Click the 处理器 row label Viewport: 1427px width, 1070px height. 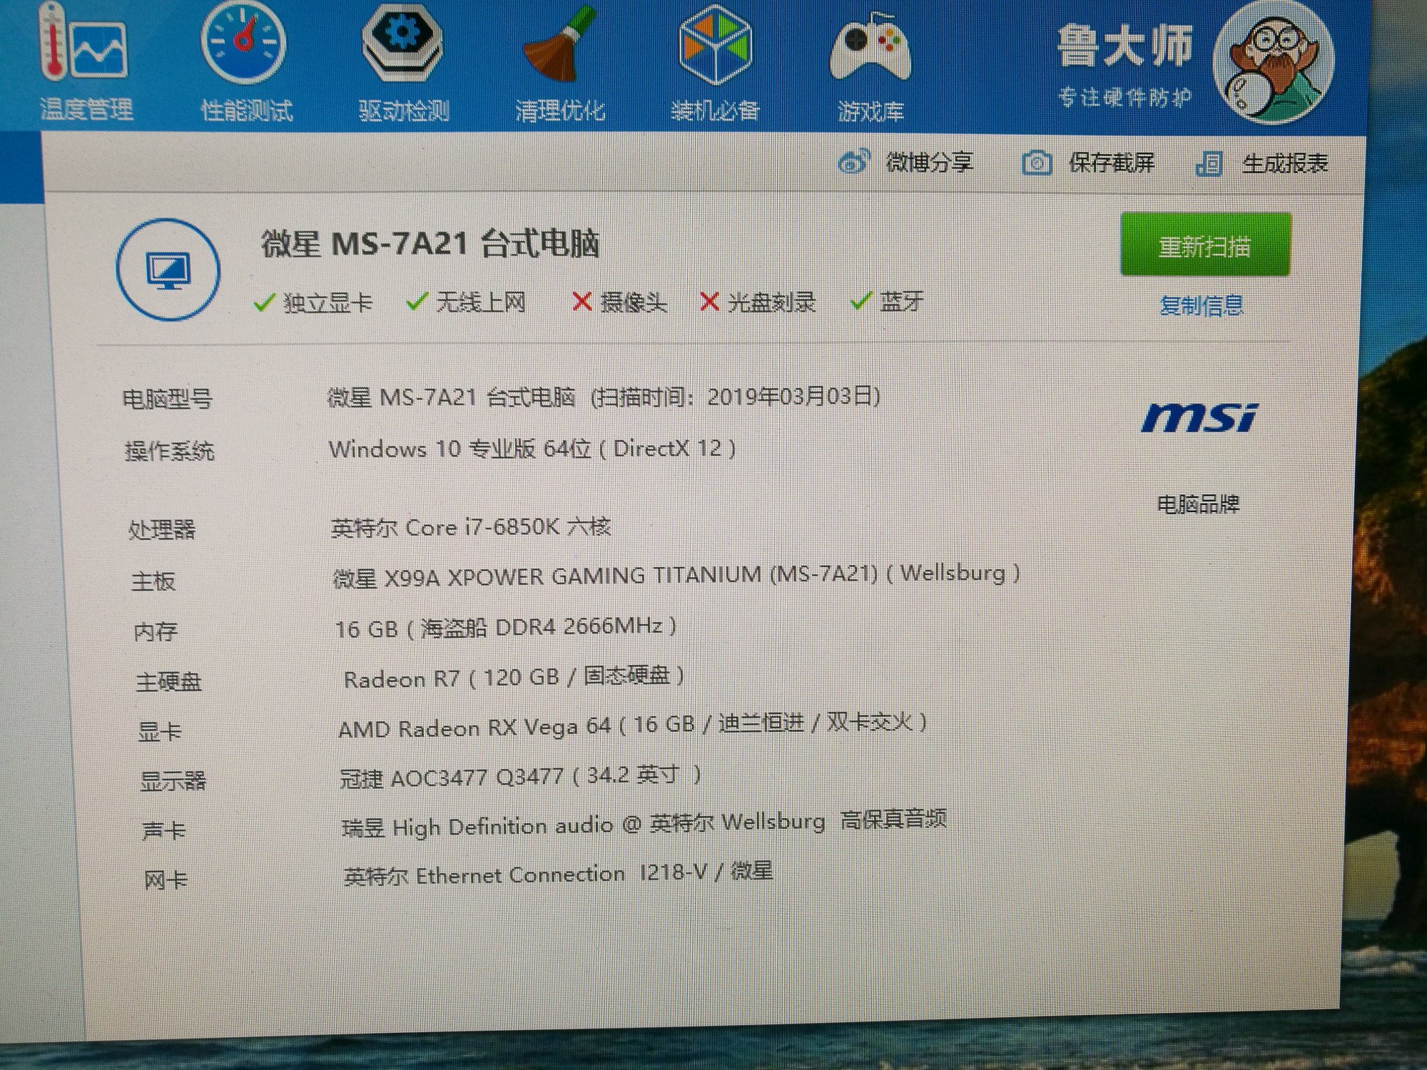[x=162, y=529]
